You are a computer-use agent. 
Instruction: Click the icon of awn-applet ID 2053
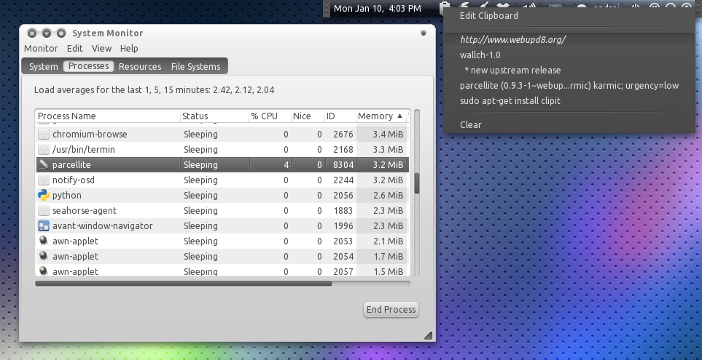[44, 241]
